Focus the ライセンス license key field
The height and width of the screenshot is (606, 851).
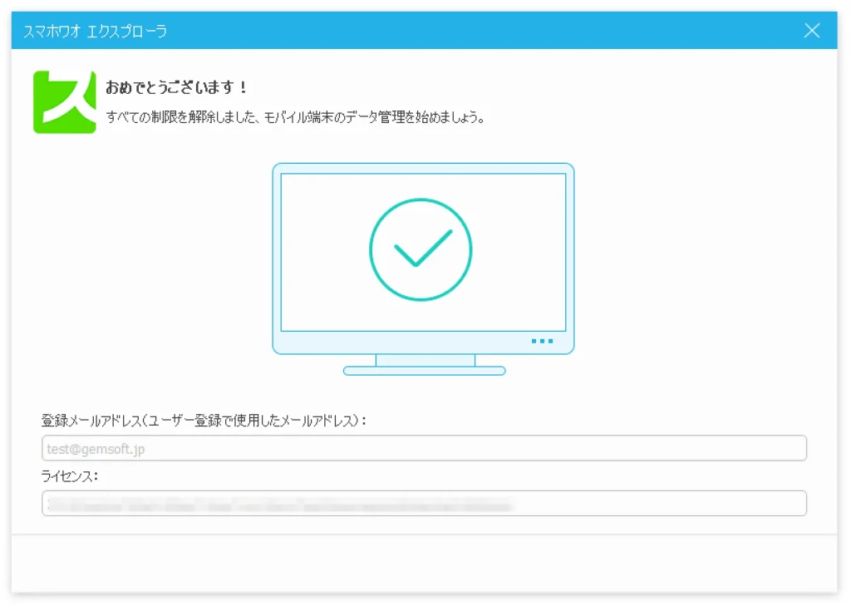coord(424,503)
